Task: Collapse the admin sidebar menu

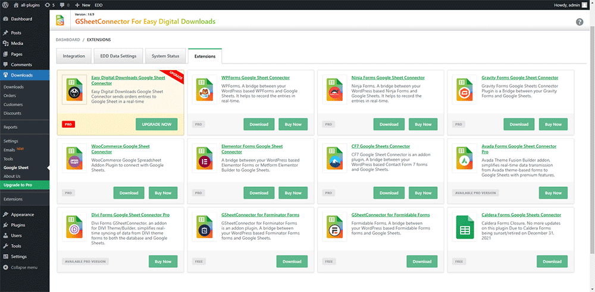Action: [24, 268]
